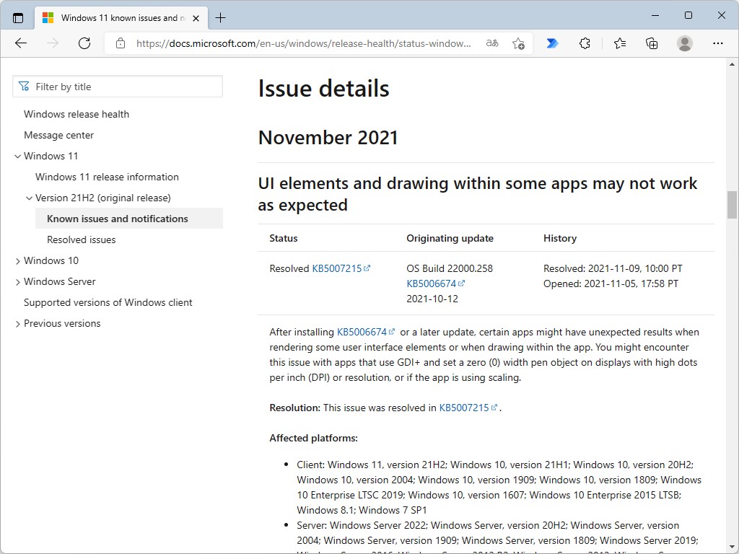This screenshot has width=739, height=554.
Task: Click the 'Originating update' column header
Action: click(450, 238)
